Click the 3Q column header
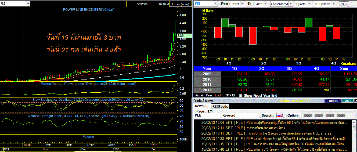The image size is (357, 152). (289, 68)
